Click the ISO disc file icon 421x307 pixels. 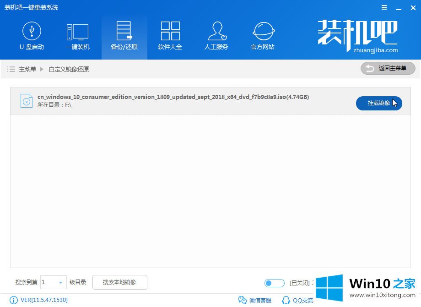[27, 101]
